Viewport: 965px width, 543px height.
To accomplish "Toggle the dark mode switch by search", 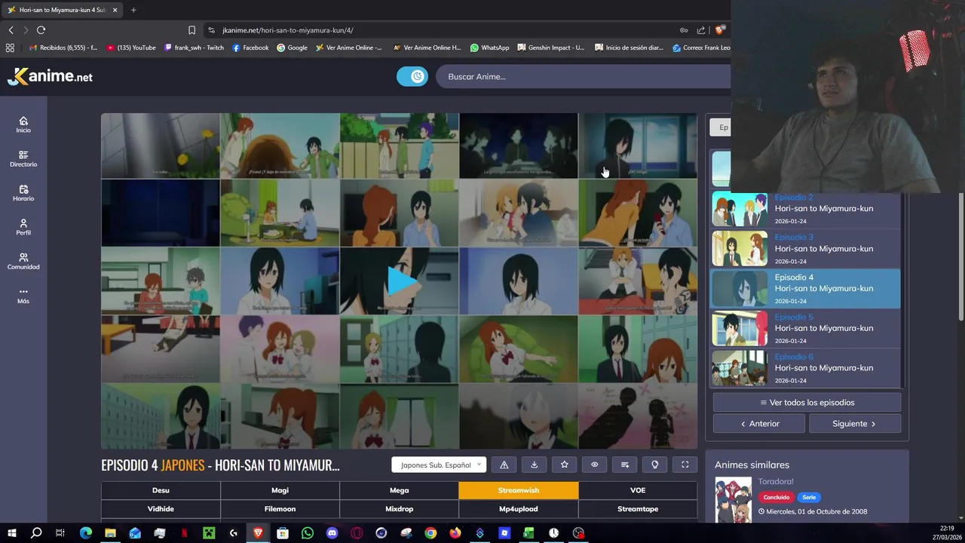I will coord(412,76).
